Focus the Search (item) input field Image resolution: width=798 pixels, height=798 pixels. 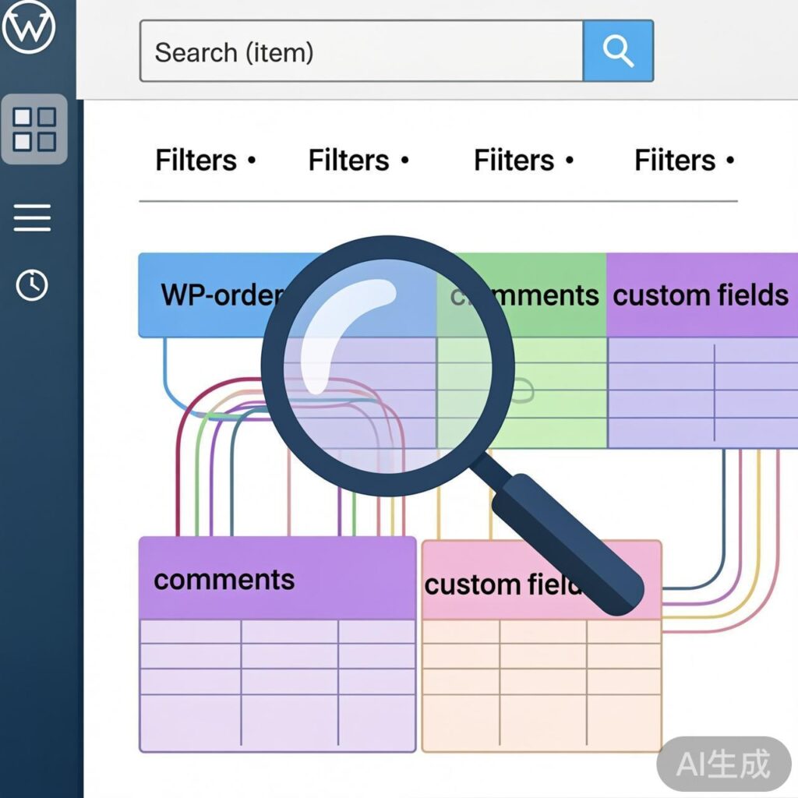tap(360, 51)
